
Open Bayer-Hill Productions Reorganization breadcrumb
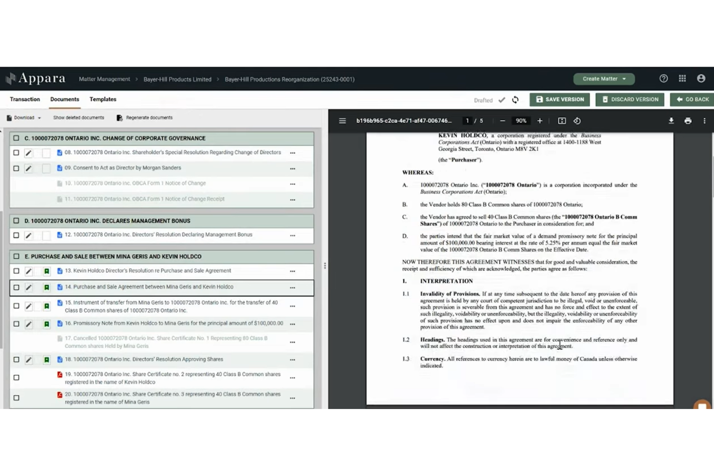289,79
